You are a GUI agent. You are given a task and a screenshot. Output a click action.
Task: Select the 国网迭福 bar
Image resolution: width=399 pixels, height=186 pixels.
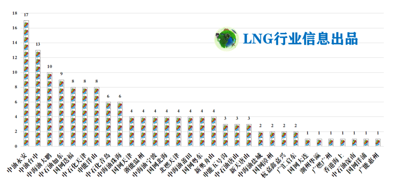click(x=73, y=117)
